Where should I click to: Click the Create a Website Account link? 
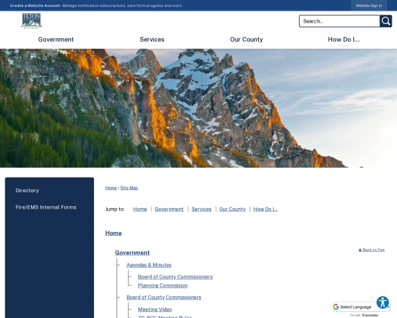pos(35,5)
